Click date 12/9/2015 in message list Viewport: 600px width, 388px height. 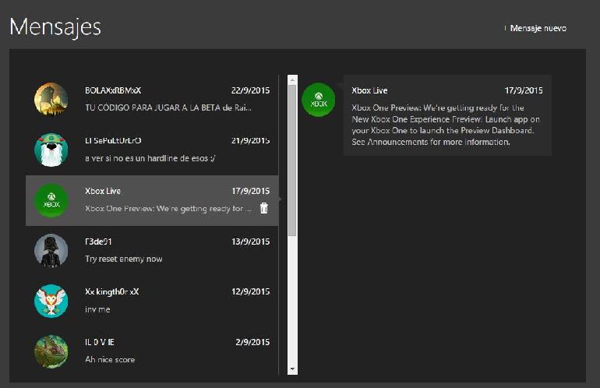[250, 291]
